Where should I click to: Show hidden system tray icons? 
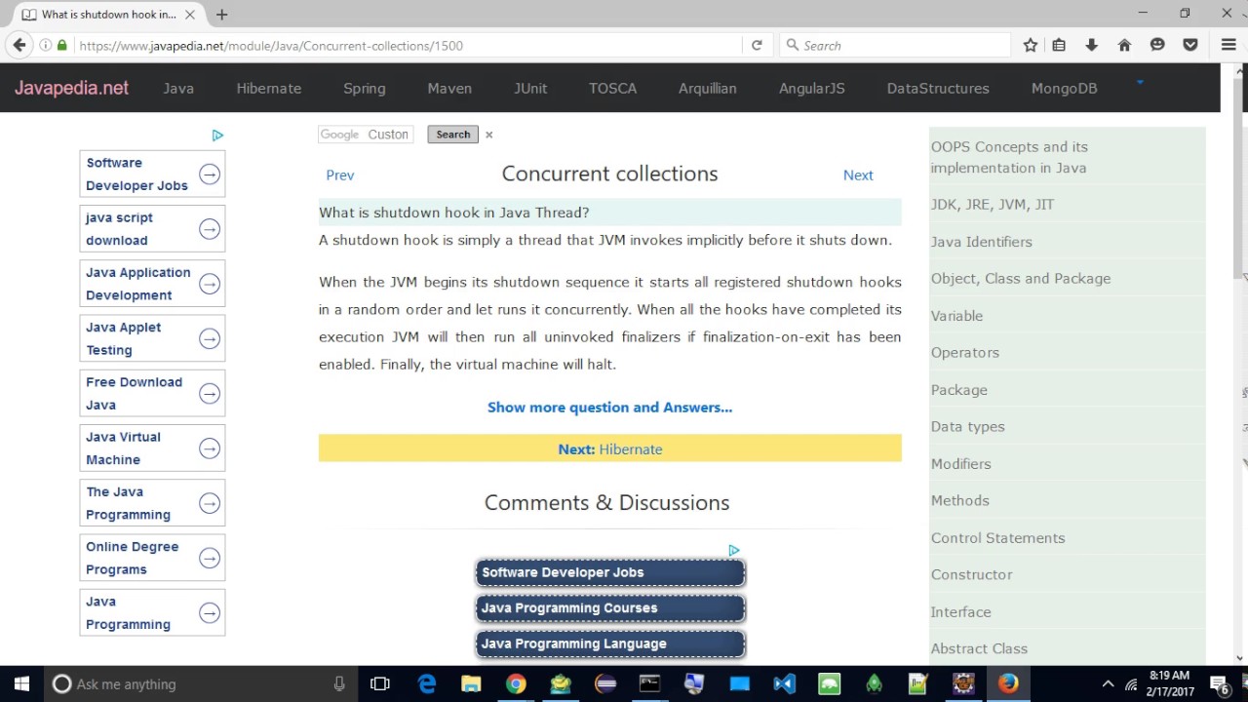tap(1108, 683)
